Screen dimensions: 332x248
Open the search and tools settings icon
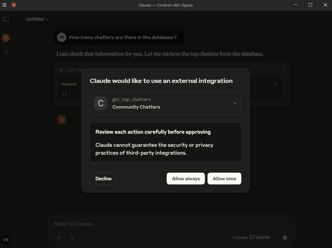pos(72,237)
